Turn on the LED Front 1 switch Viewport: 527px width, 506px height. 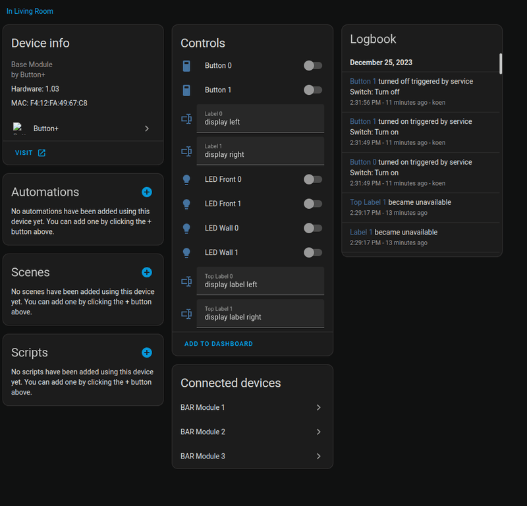313,204
